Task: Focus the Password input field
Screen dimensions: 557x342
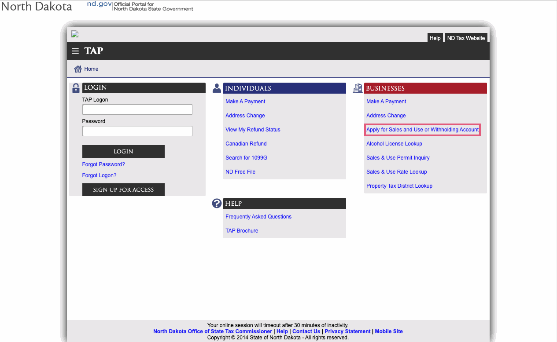Action: (137, 131)
